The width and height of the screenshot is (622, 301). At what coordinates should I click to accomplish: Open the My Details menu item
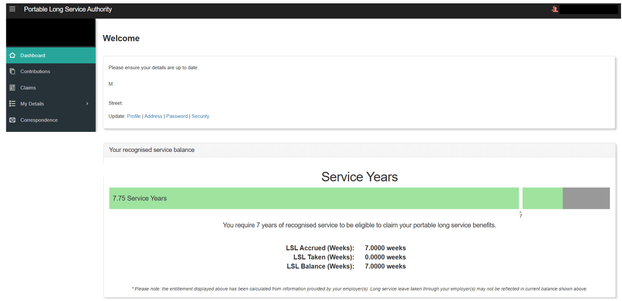click(x=51, y=104)
